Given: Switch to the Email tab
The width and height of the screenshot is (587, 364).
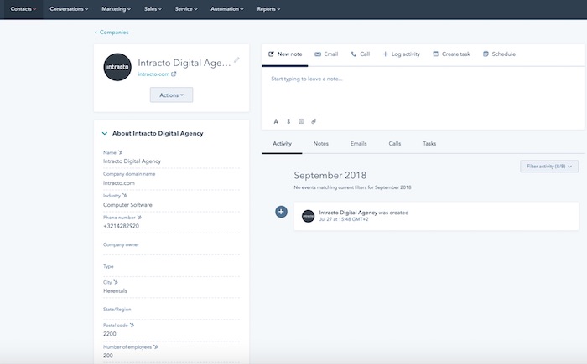Looking at the screenshot, I should (326, 54).
